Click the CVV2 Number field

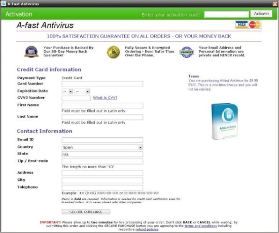point(76,98)
